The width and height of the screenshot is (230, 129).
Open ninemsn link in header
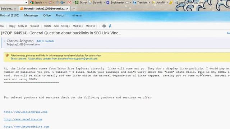pos(78,15)
